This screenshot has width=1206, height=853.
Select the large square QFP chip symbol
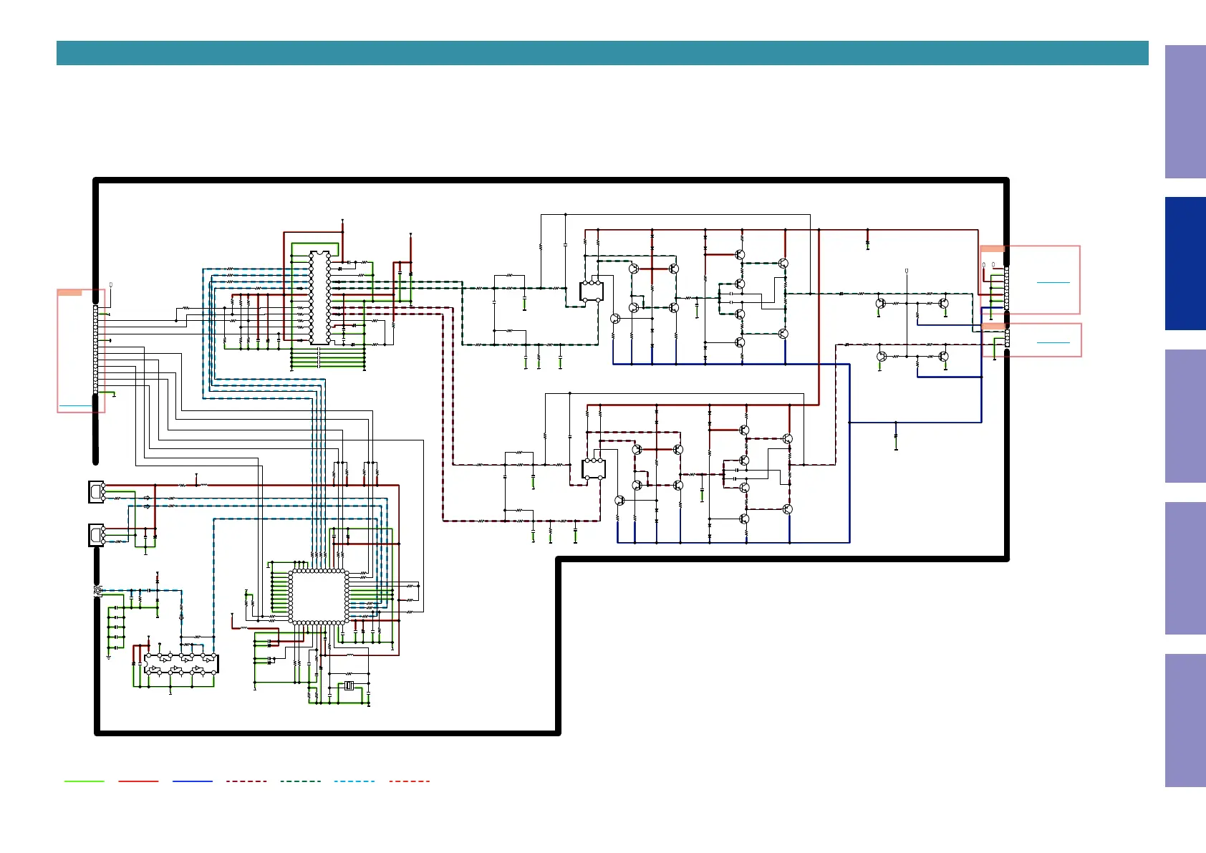point(319,597)
